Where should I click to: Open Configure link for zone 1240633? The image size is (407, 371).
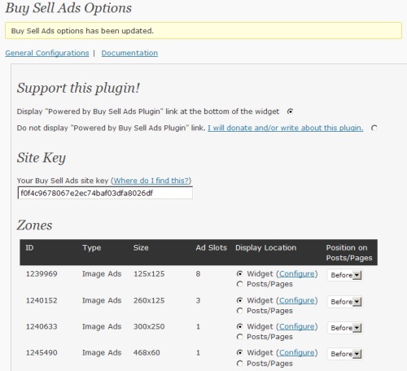[x=297, y=326]
